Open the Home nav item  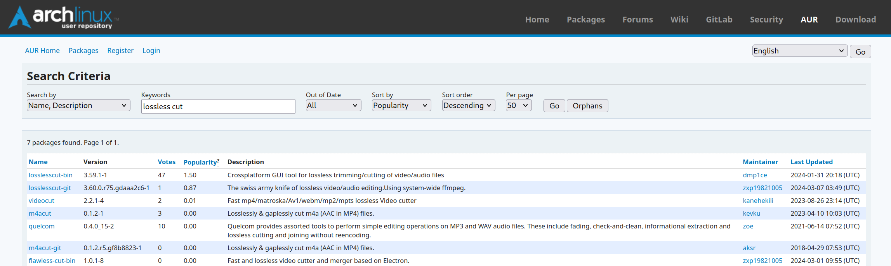click(537, 19)
